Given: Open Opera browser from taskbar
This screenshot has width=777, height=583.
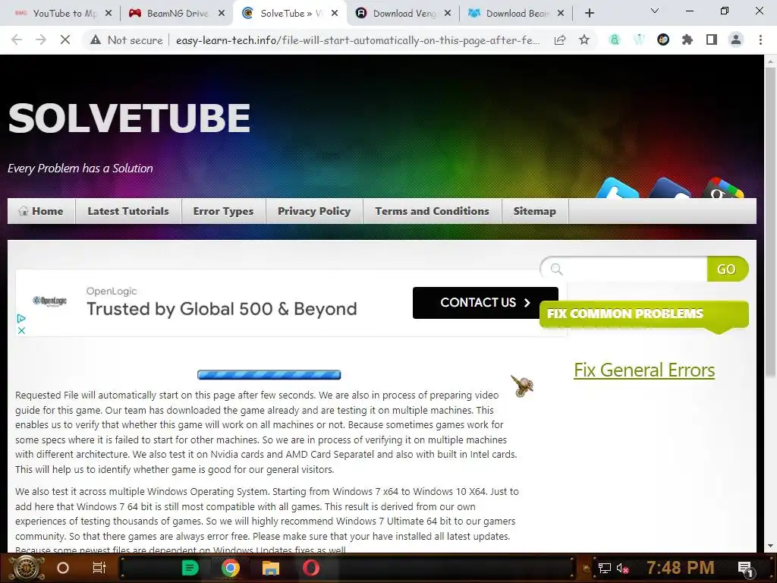Looking at the screenshot, I should coord(311,568).
